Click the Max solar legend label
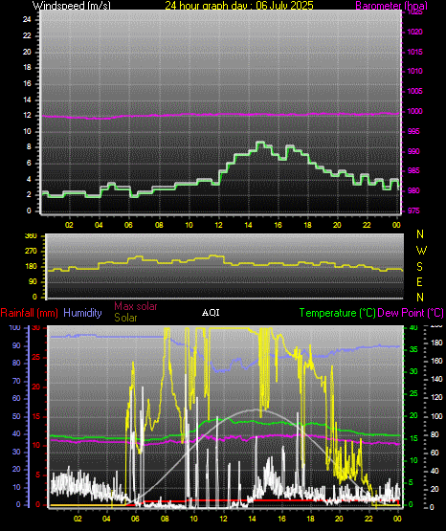 (x=136, y=306)
